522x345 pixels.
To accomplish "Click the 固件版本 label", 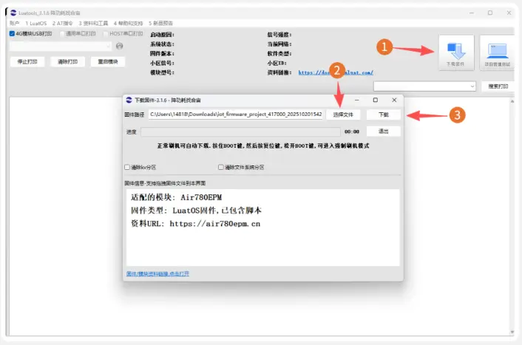I will click(162, 54).
